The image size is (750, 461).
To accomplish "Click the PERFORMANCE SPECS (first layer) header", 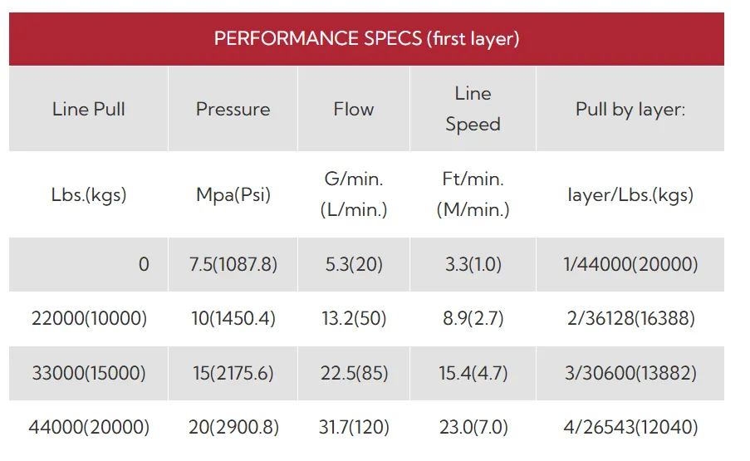I will click(366, 39).
